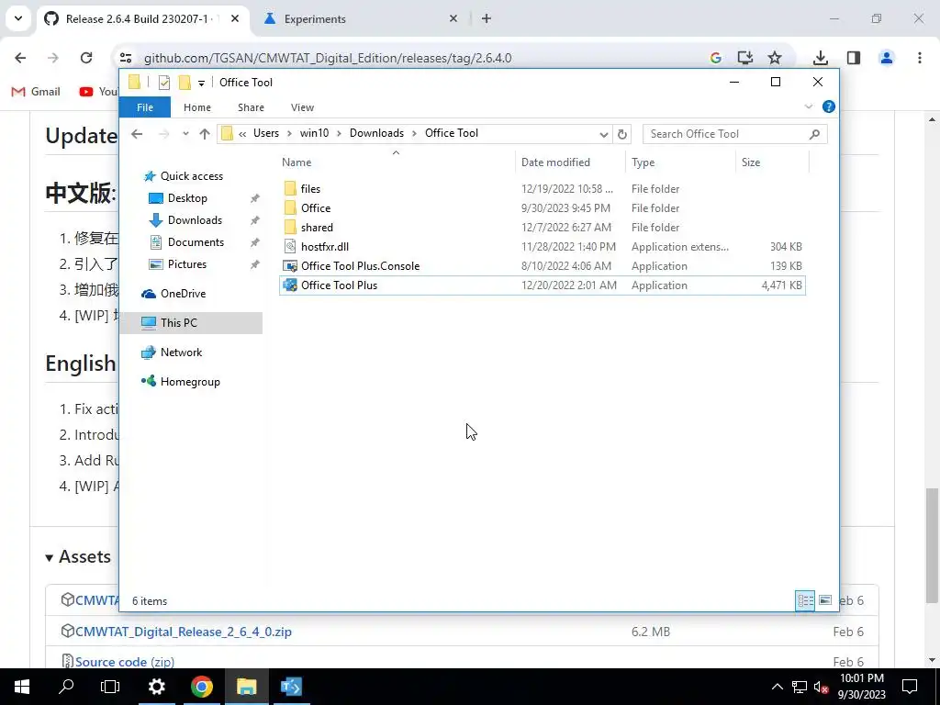Screen dimensions: 940x705
Task: Select win10 in the breadcrumb path
Action: [314, 133]
